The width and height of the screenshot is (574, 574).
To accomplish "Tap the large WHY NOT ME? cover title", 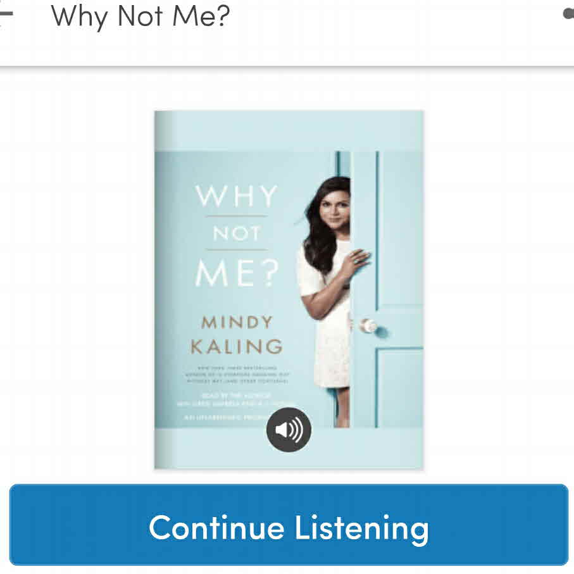I will [x=237, y=236].
